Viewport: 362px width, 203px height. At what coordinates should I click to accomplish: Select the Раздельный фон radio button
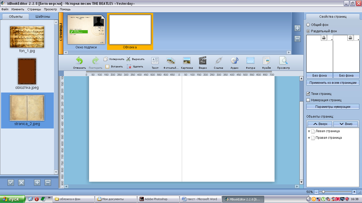pyautogui.click(x=308, y=31)
